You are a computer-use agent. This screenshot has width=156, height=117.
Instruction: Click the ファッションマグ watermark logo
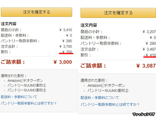[x=144, y=114]
